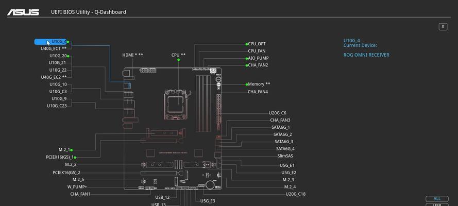The height and width of the screenshot is (206, 458).
Task: Choose the U10G_21 port label
Action: (57, 63)
